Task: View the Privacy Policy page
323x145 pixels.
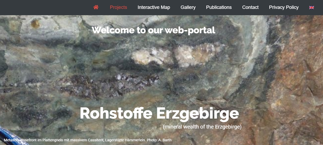Action: click(284, 7)
